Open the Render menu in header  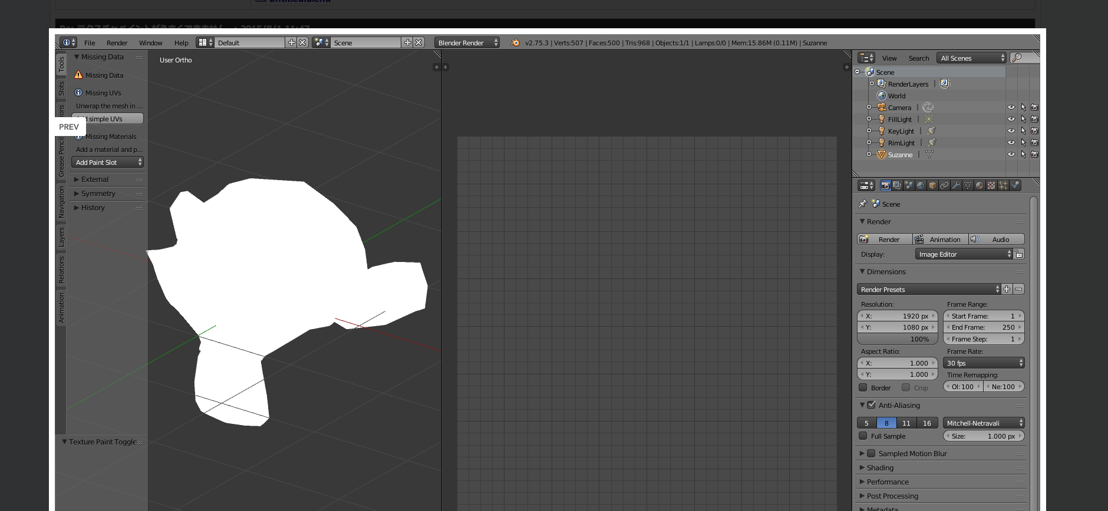coord(117,42)
